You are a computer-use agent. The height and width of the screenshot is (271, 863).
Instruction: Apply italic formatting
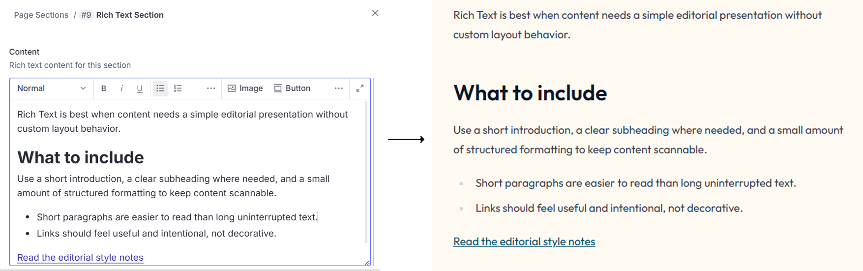[121, 89]
